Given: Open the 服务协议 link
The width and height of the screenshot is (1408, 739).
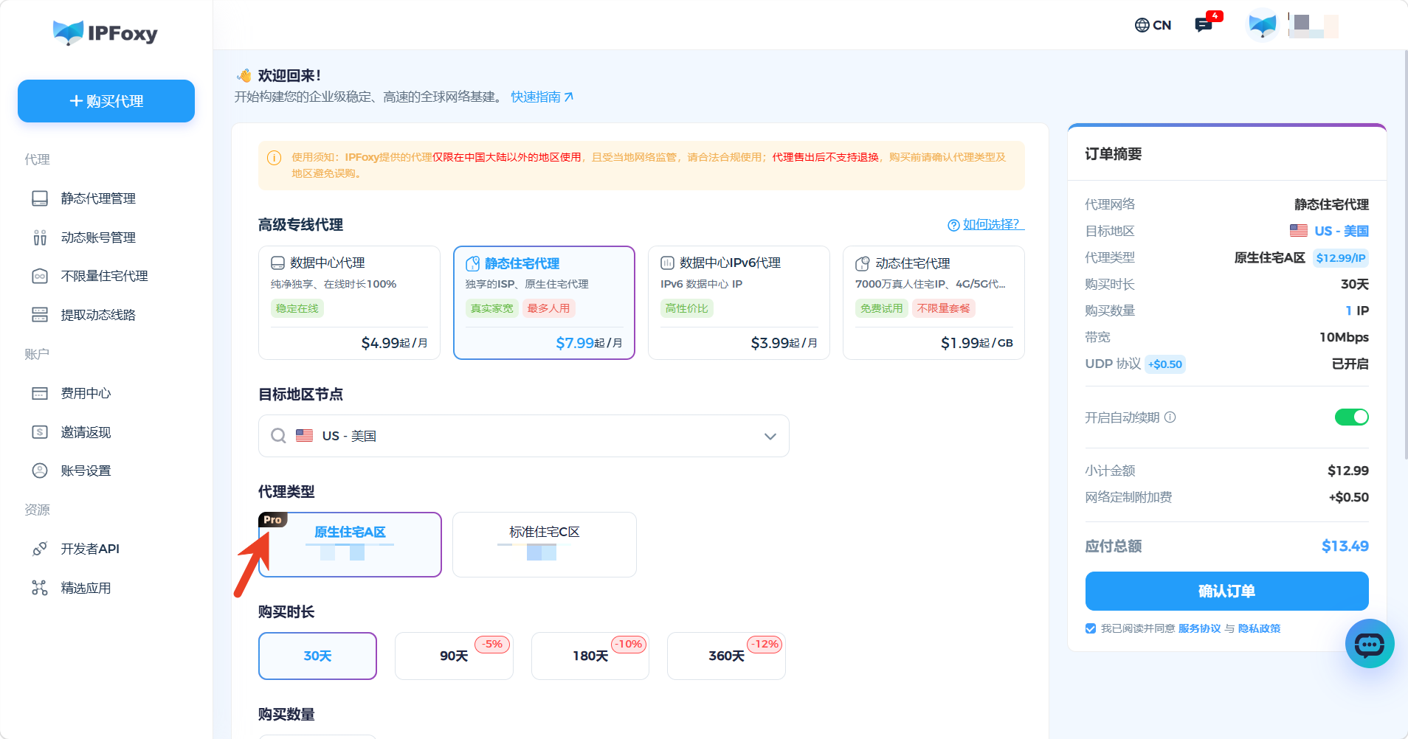Looking at the screenshot, I should 1199,628.
